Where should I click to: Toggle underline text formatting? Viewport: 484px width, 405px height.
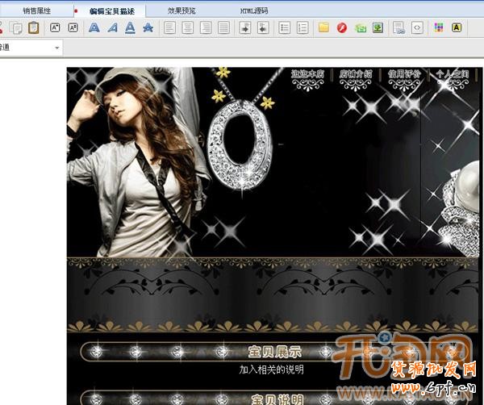click(130, 28)
